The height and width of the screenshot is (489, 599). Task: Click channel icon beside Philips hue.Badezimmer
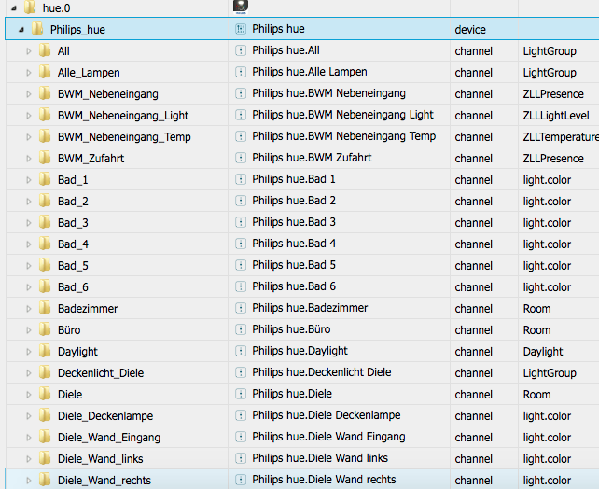coord(241,308)
